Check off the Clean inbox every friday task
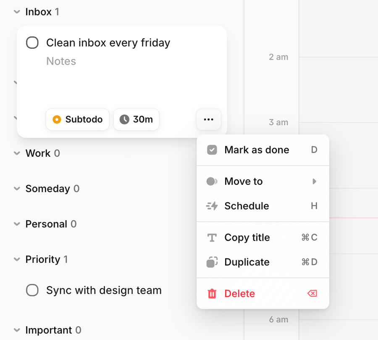 [32, 42]
